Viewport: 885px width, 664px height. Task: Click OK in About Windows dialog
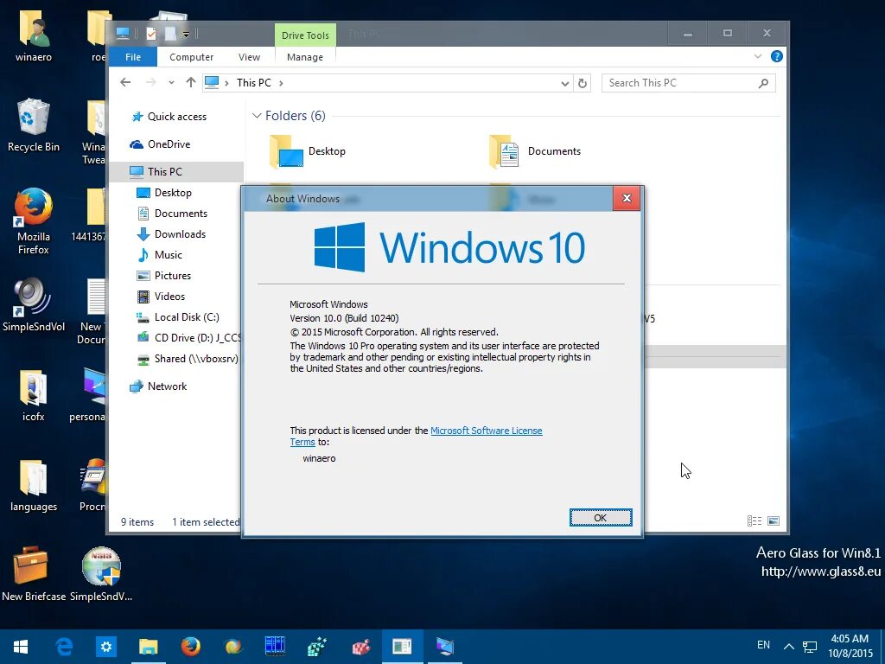click(601, 517)
